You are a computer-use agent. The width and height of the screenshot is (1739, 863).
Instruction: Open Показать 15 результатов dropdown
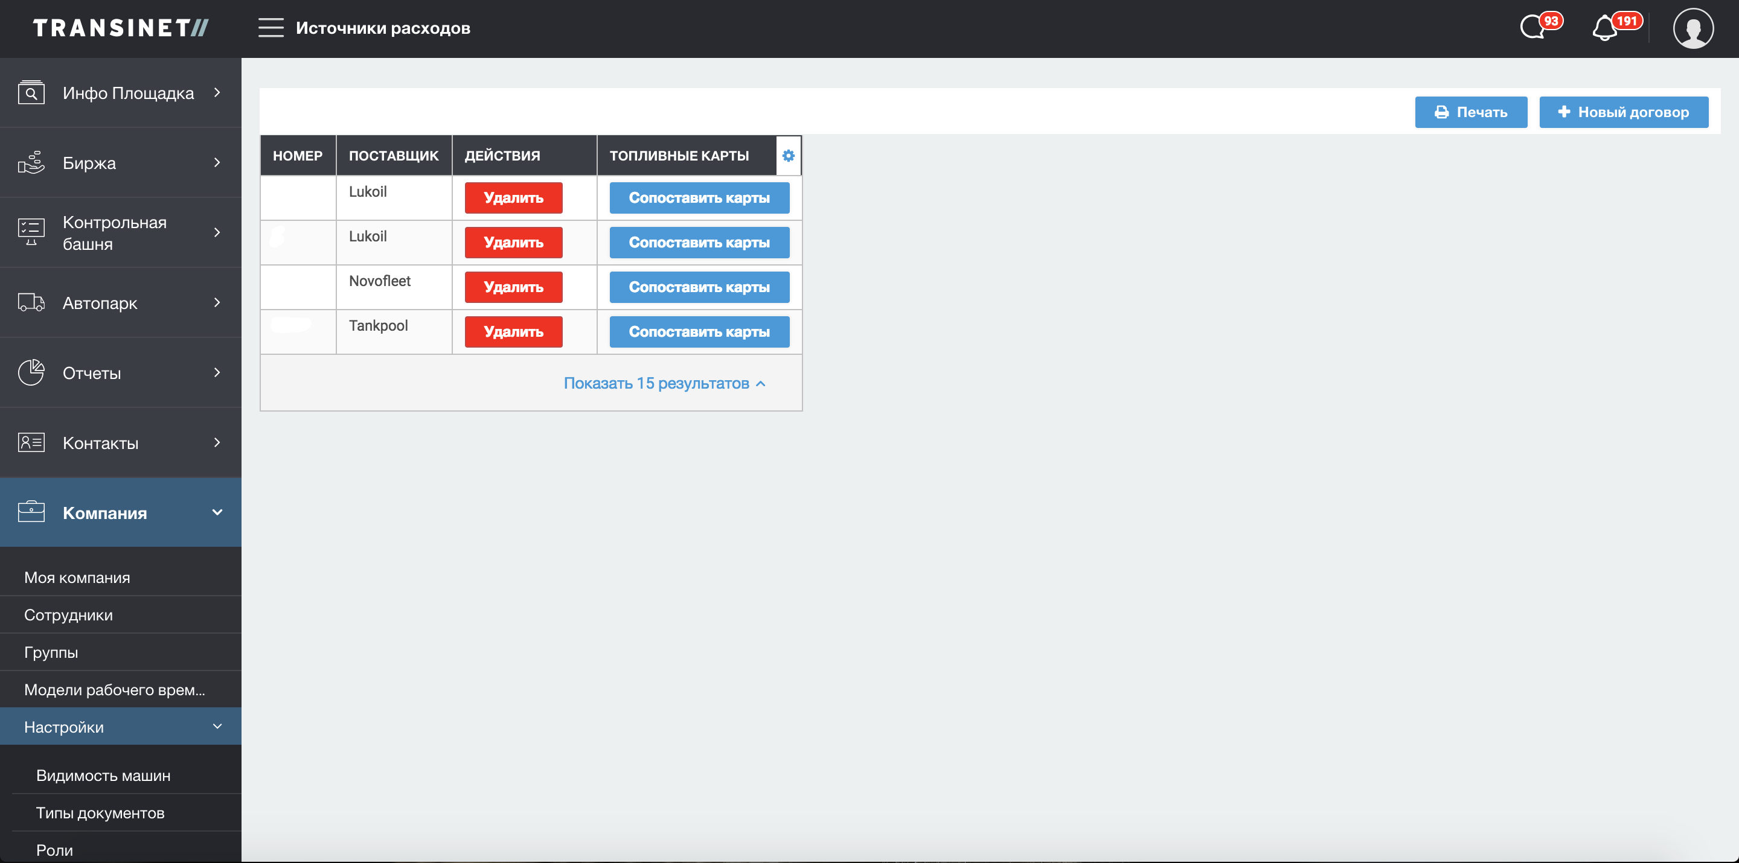[x=664, y=383]
